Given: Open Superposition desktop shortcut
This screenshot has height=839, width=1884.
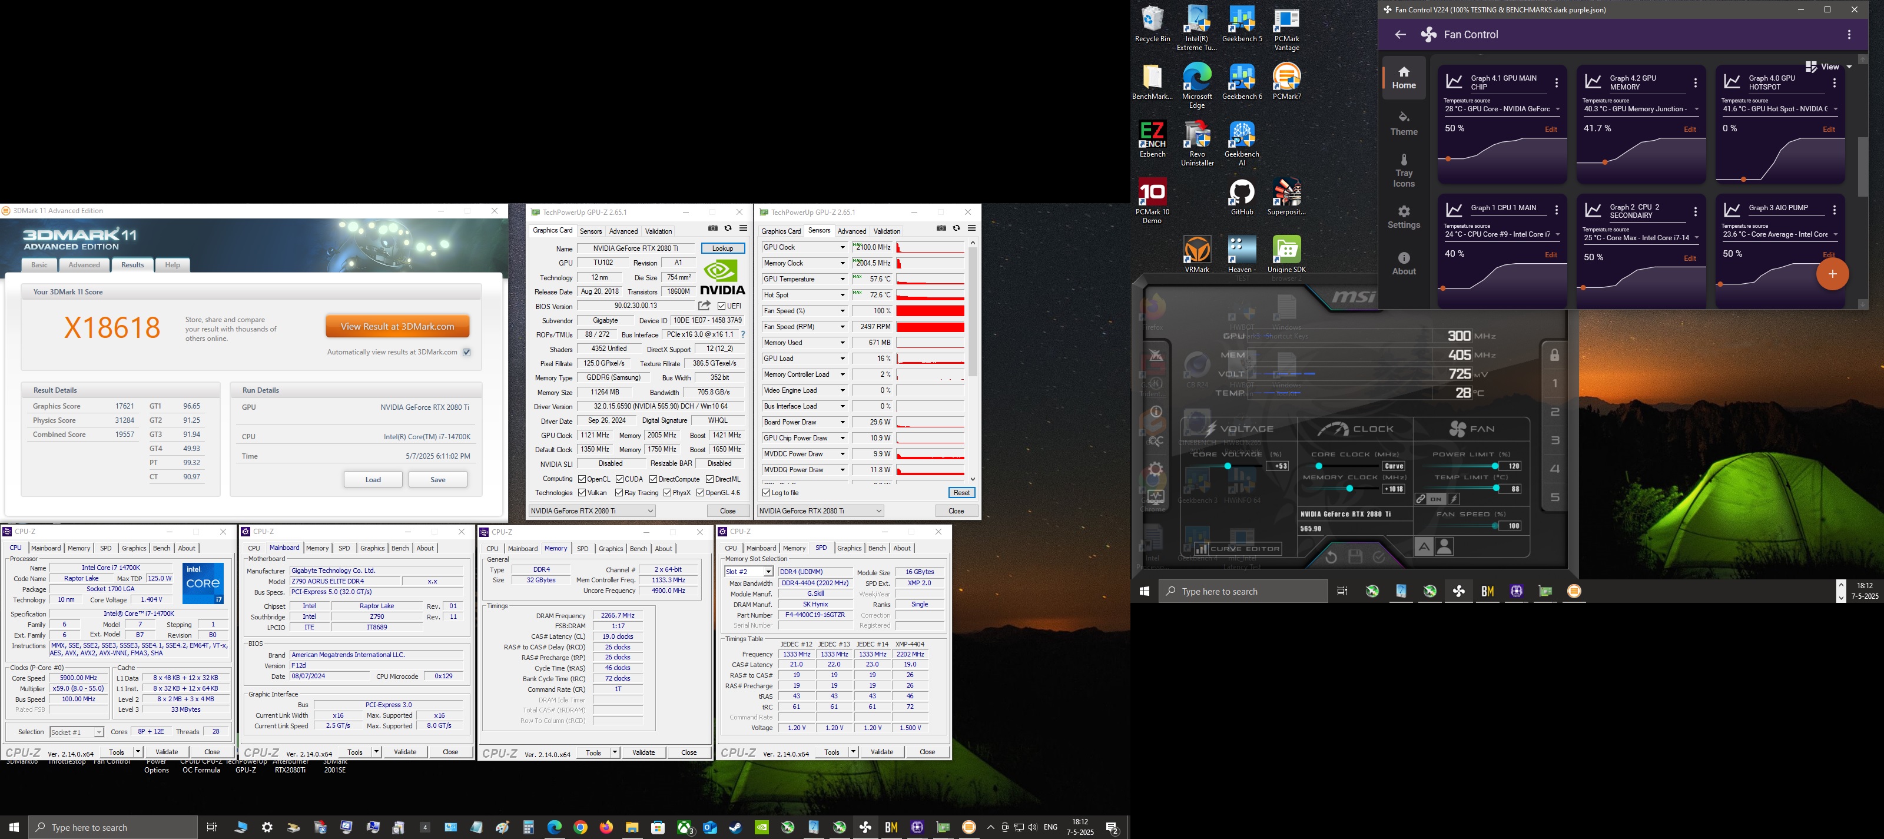Looking at the screenshot, I should coord(1286,196).
